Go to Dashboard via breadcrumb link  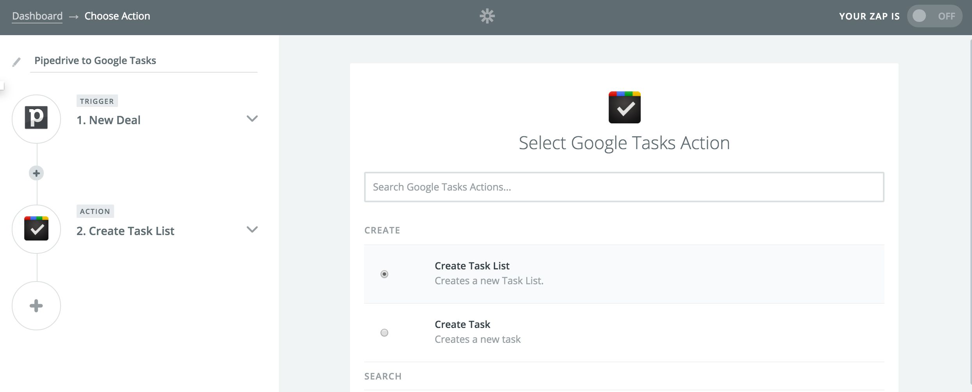click(37, 16)
